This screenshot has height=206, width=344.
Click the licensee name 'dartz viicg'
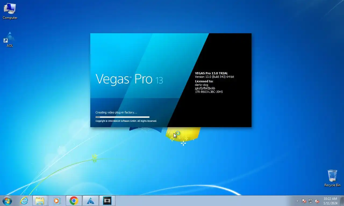[202, 85]
